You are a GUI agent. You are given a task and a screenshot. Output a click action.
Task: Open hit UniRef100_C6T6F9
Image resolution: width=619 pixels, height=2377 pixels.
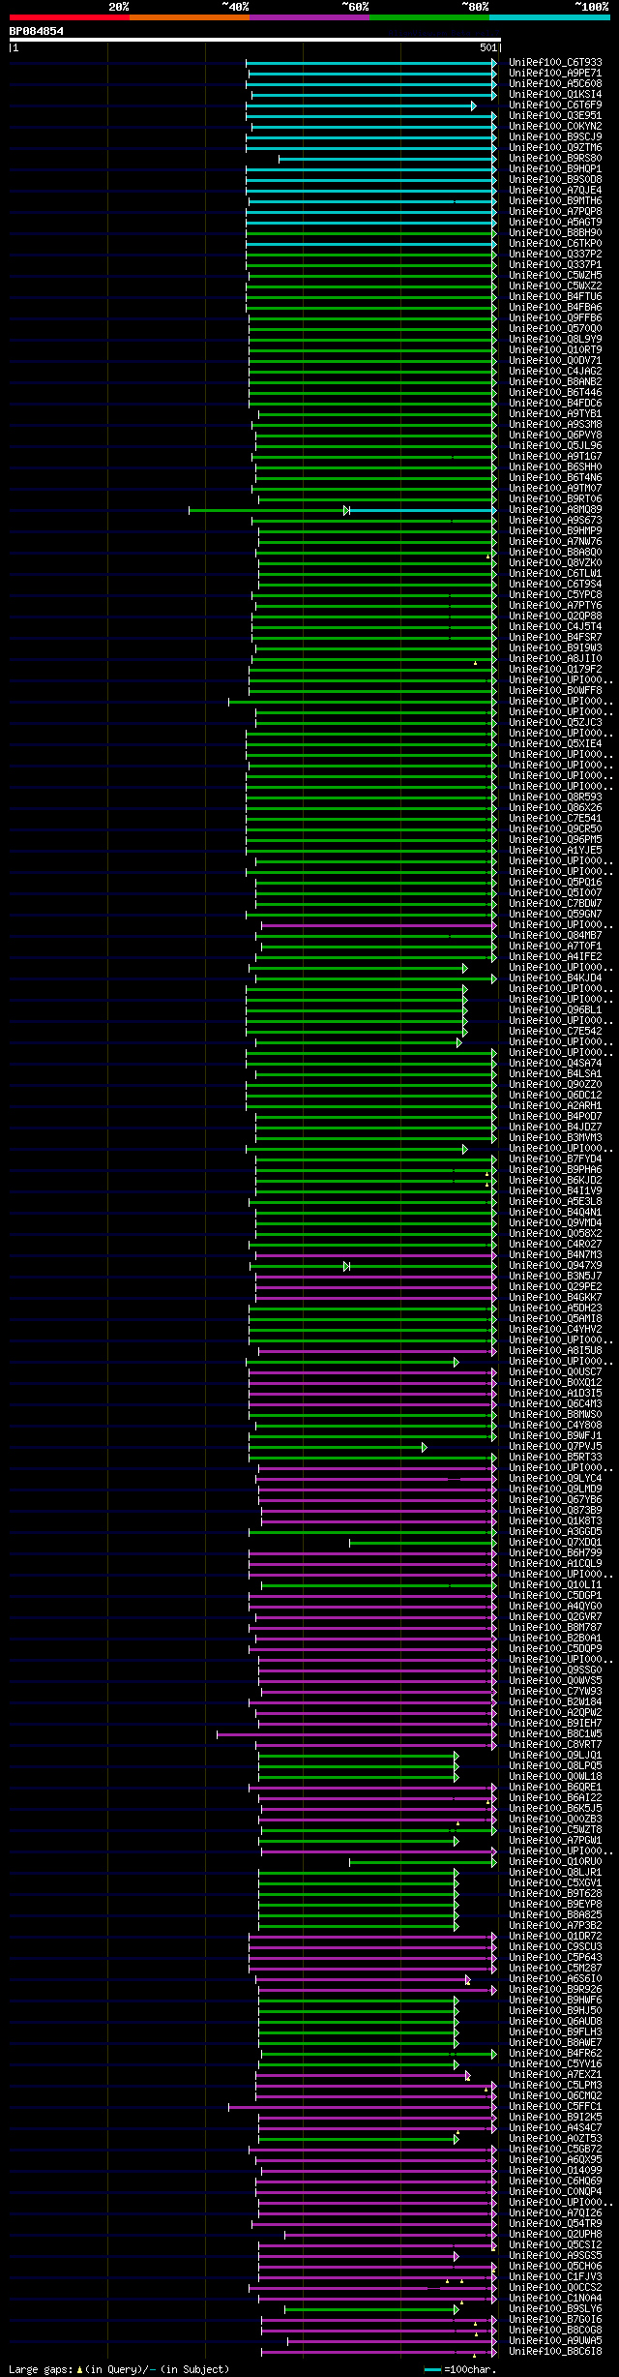point(555,105)
